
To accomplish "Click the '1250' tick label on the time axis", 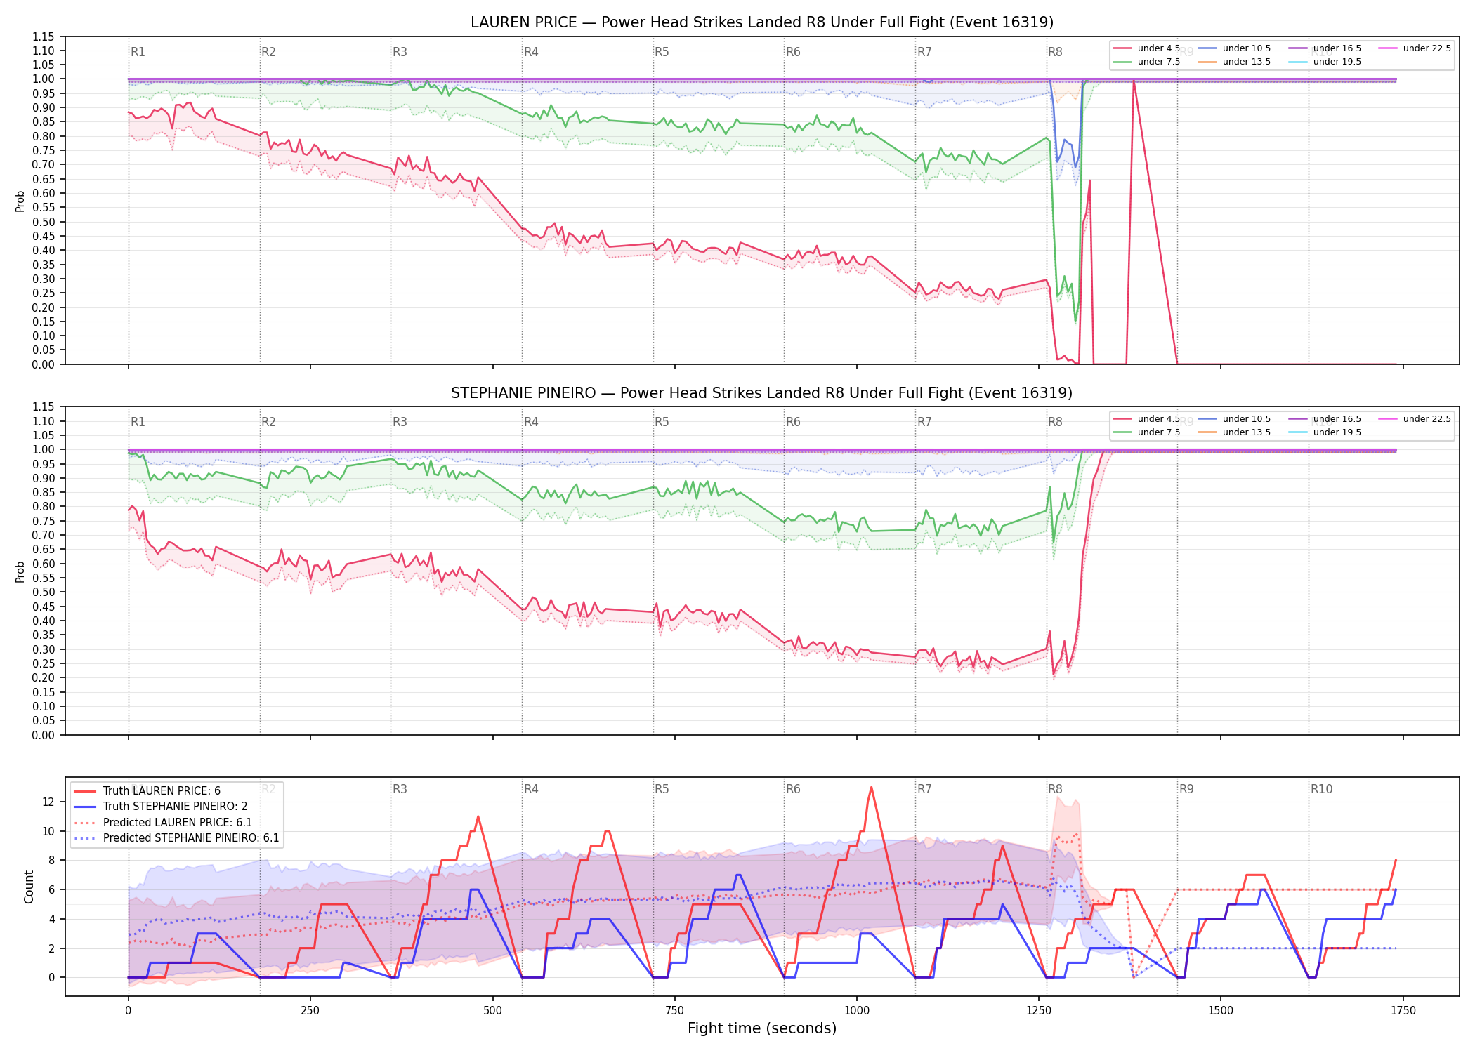I will pyautogui.click(x=1039, y=1011).
